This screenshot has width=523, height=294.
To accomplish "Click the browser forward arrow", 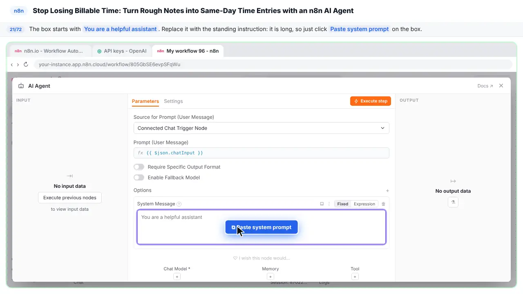I will (x=18, y=65).
